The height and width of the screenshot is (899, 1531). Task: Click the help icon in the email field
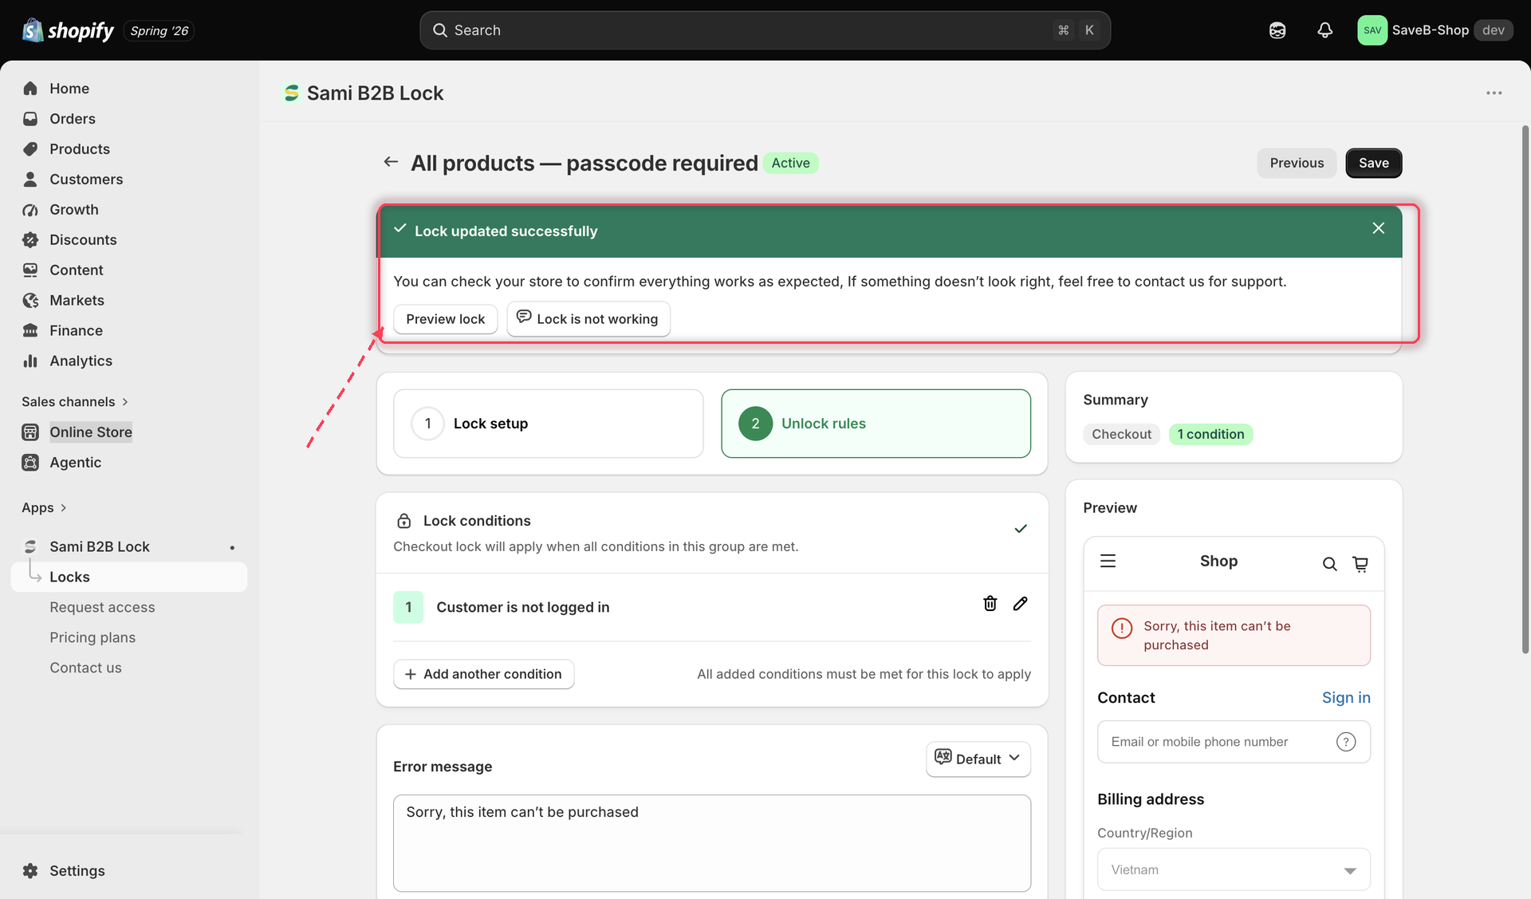(1346, 742)
